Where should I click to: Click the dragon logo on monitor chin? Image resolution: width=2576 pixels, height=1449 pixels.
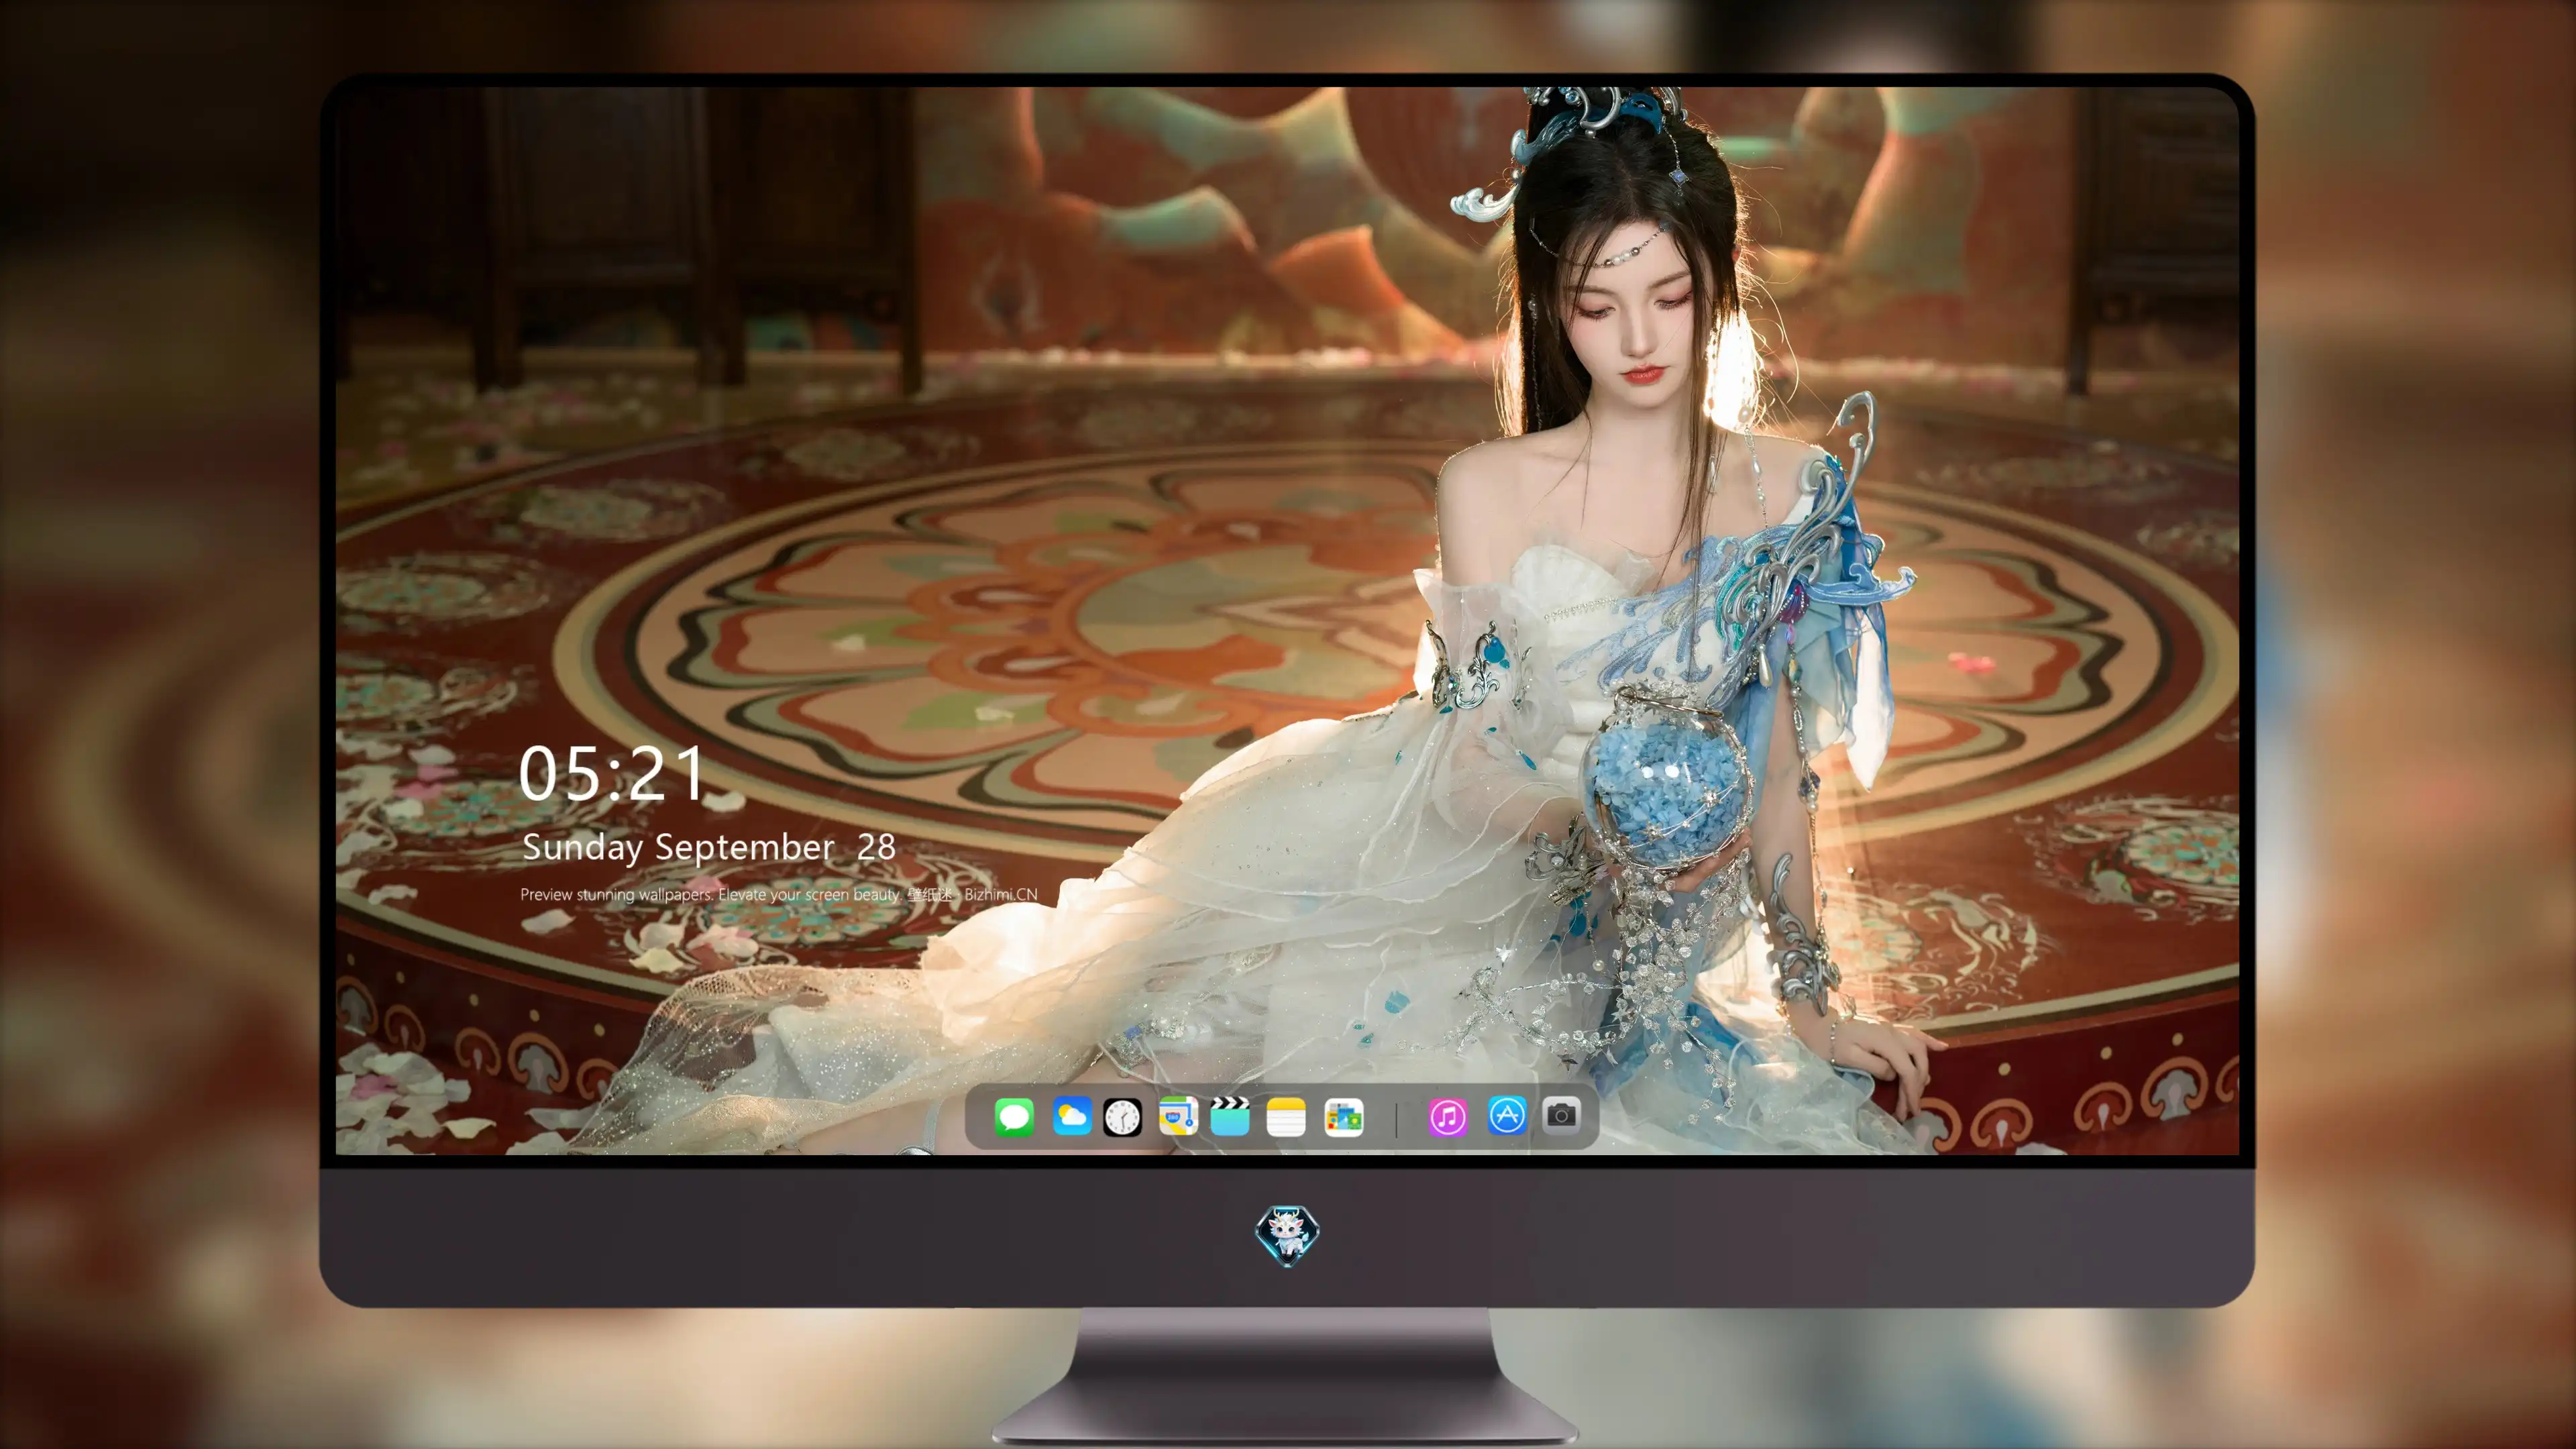[1287, 1235]
